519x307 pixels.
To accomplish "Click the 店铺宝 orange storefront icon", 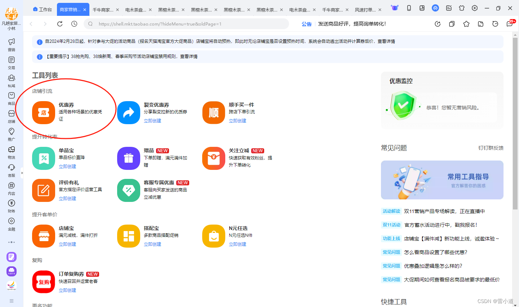I will pos(44,236).
